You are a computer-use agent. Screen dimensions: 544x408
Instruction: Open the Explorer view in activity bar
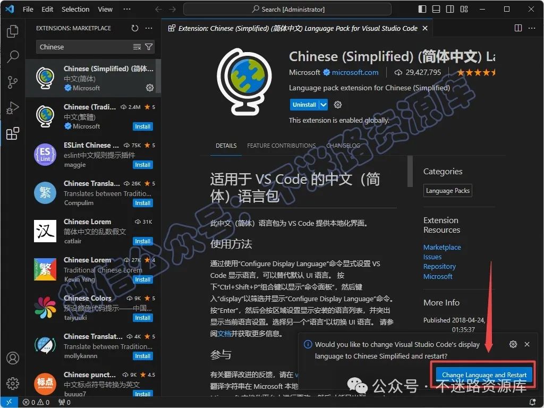(13, 31)
